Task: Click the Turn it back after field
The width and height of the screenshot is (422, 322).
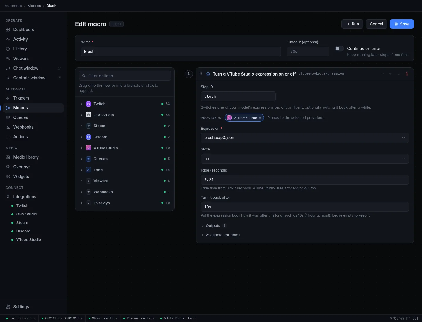Action: click(304, 207)
